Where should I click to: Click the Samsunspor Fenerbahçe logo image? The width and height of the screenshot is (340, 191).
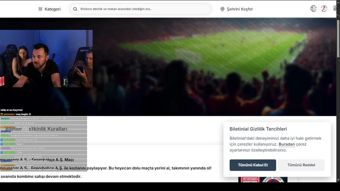pyautogui.click(x=263, y=180)
